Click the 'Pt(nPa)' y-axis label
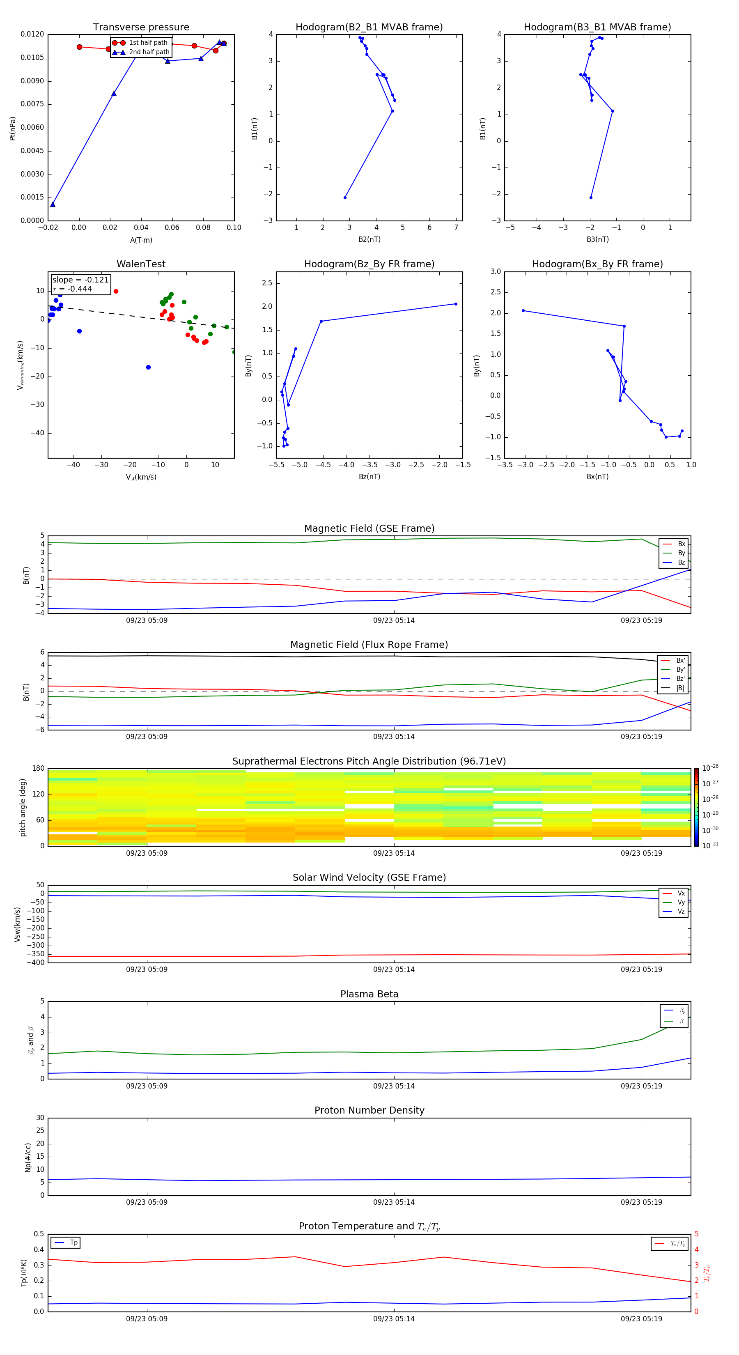This screenshot has height=1355, width=739. (13, 129)
